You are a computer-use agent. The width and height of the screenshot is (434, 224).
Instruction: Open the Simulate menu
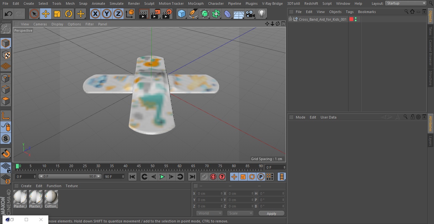pos(117,3)
